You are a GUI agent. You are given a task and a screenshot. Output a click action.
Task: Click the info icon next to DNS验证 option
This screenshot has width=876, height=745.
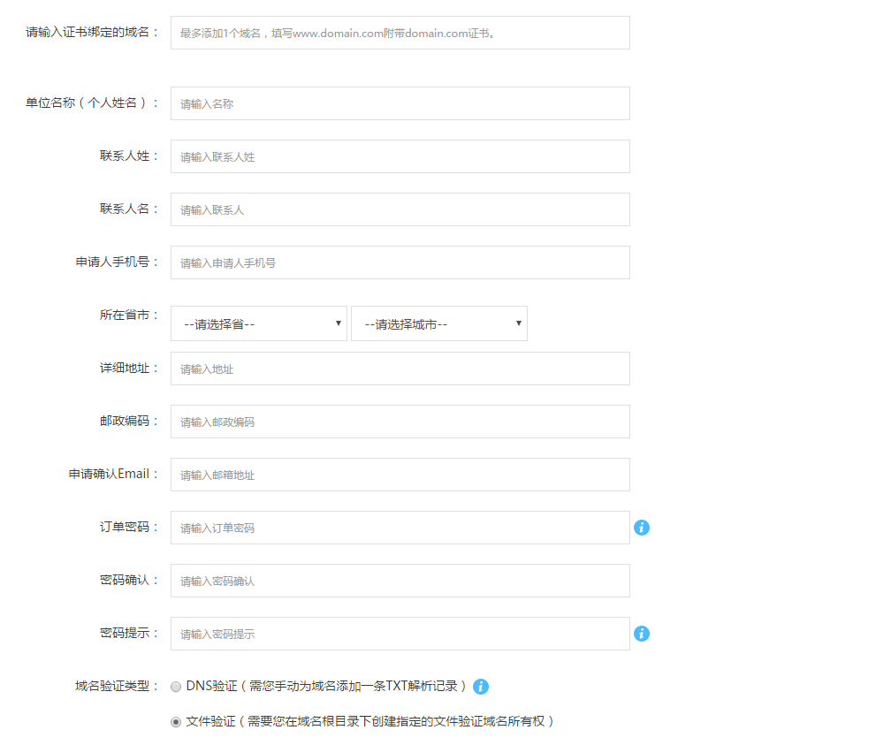481,687
